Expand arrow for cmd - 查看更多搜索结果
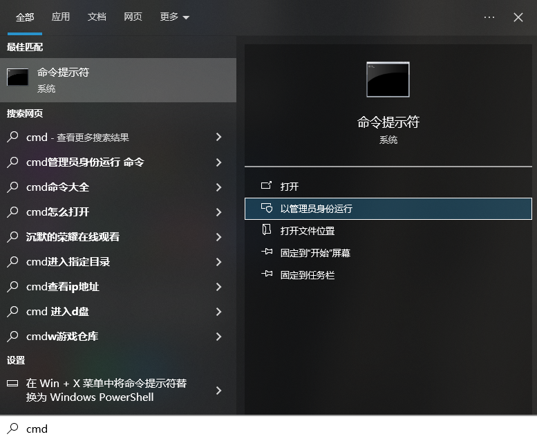This screenshot has width=537, height=441. (219, 137)
